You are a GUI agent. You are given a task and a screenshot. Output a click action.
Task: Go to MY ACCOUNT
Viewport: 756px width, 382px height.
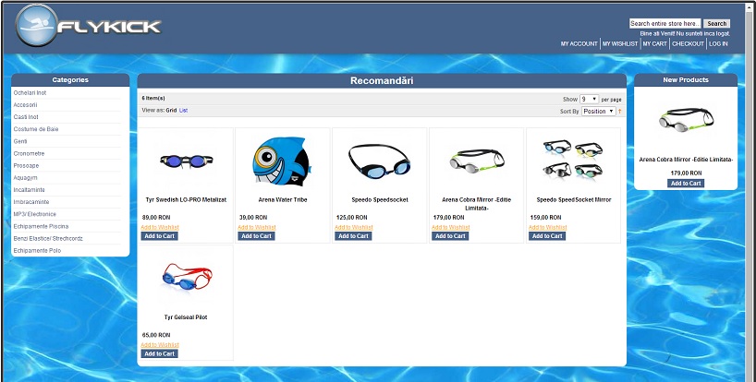coord(579,43)
